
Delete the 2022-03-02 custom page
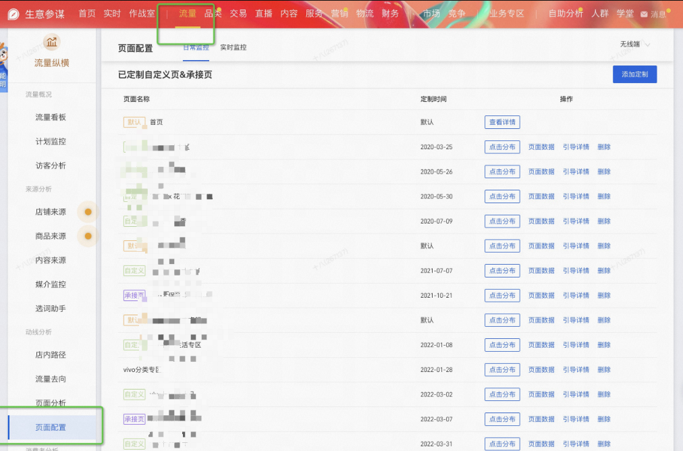[x=604, y=394]
